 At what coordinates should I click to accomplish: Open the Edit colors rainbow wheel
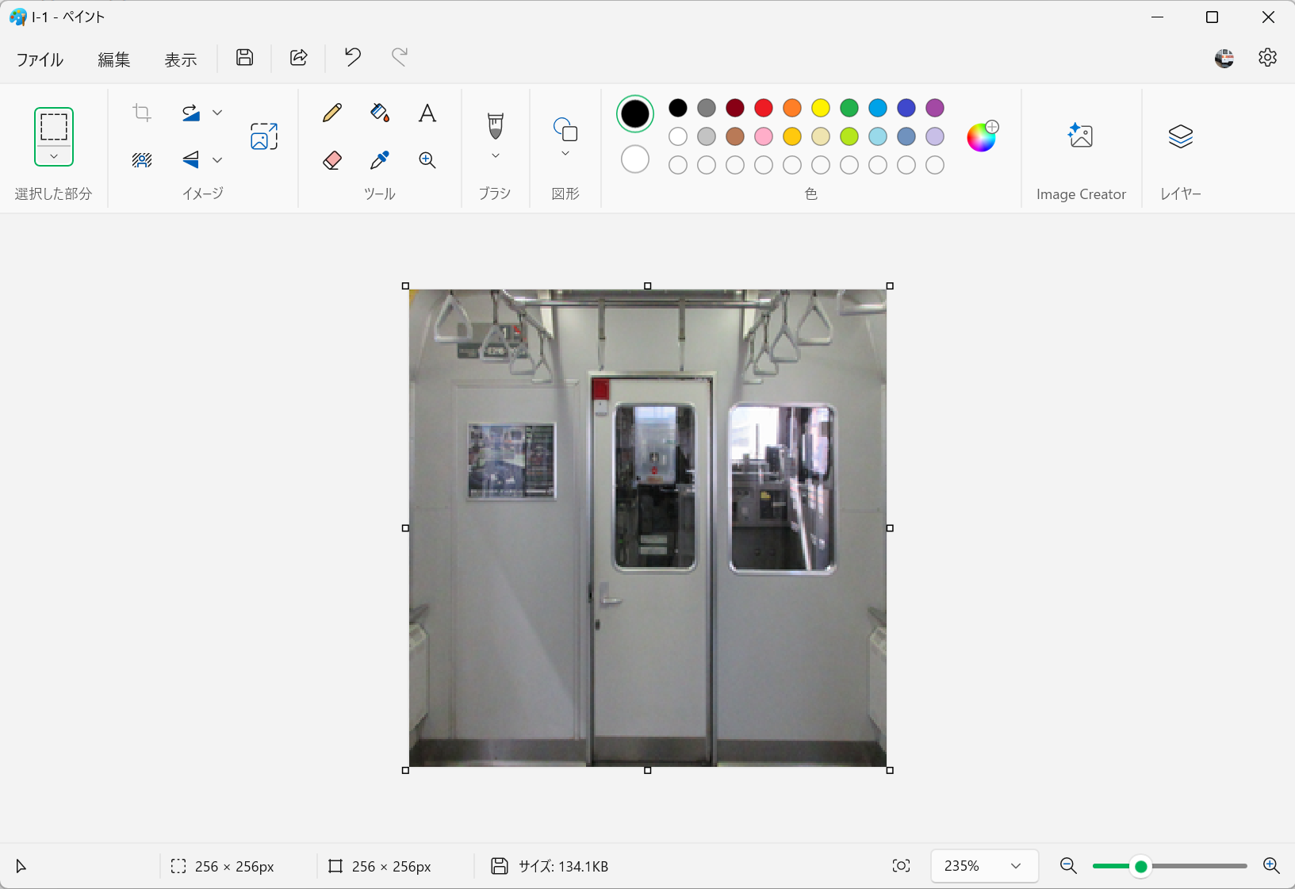point(982,136)
